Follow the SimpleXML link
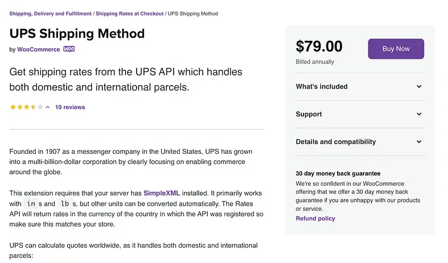Image resolution: width=448 pixels, height=263 pixels. click(x=162, y=194)
